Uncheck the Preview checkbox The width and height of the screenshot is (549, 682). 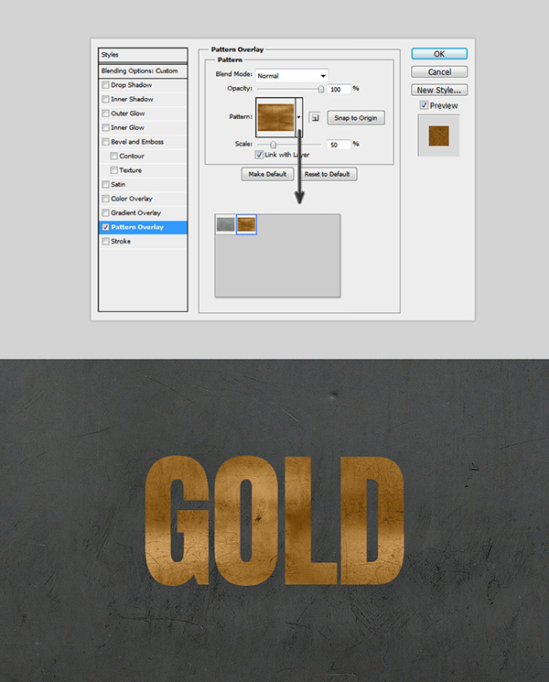point(423,106)
